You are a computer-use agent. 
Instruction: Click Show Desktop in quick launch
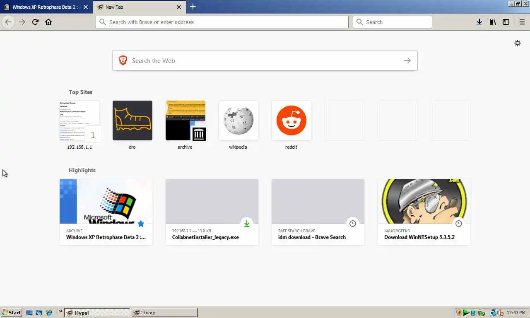29,313
